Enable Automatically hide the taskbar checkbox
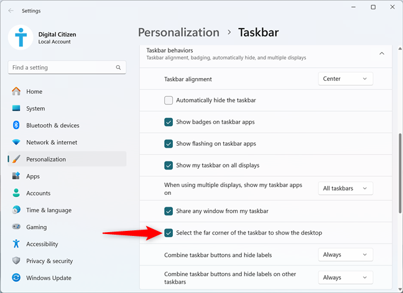This screenshot has height=293, width=403. coord(169,101)
